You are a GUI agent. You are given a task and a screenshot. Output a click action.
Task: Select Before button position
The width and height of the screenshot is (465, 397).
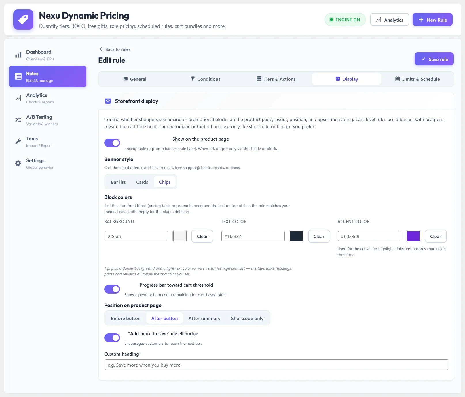coord(126,318)
